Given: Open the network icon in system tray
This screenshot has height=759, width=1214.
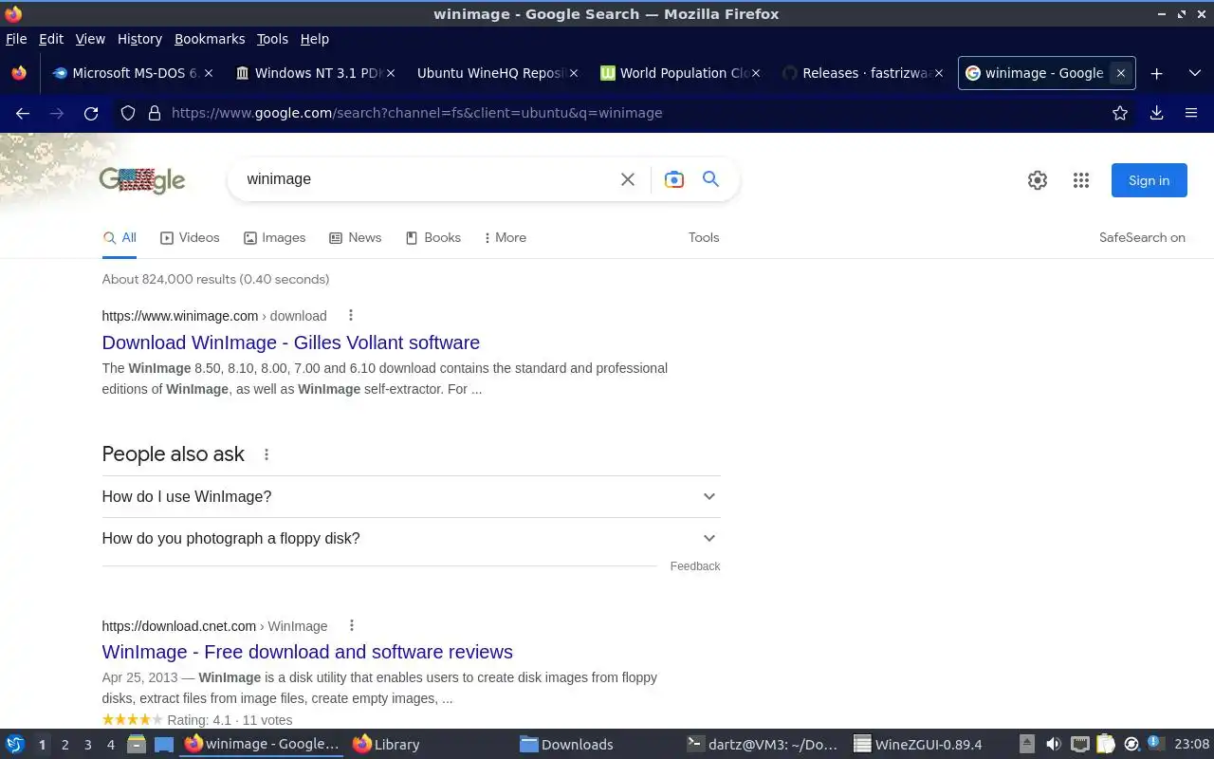Looking at the screenshot, I should 1079,744.
